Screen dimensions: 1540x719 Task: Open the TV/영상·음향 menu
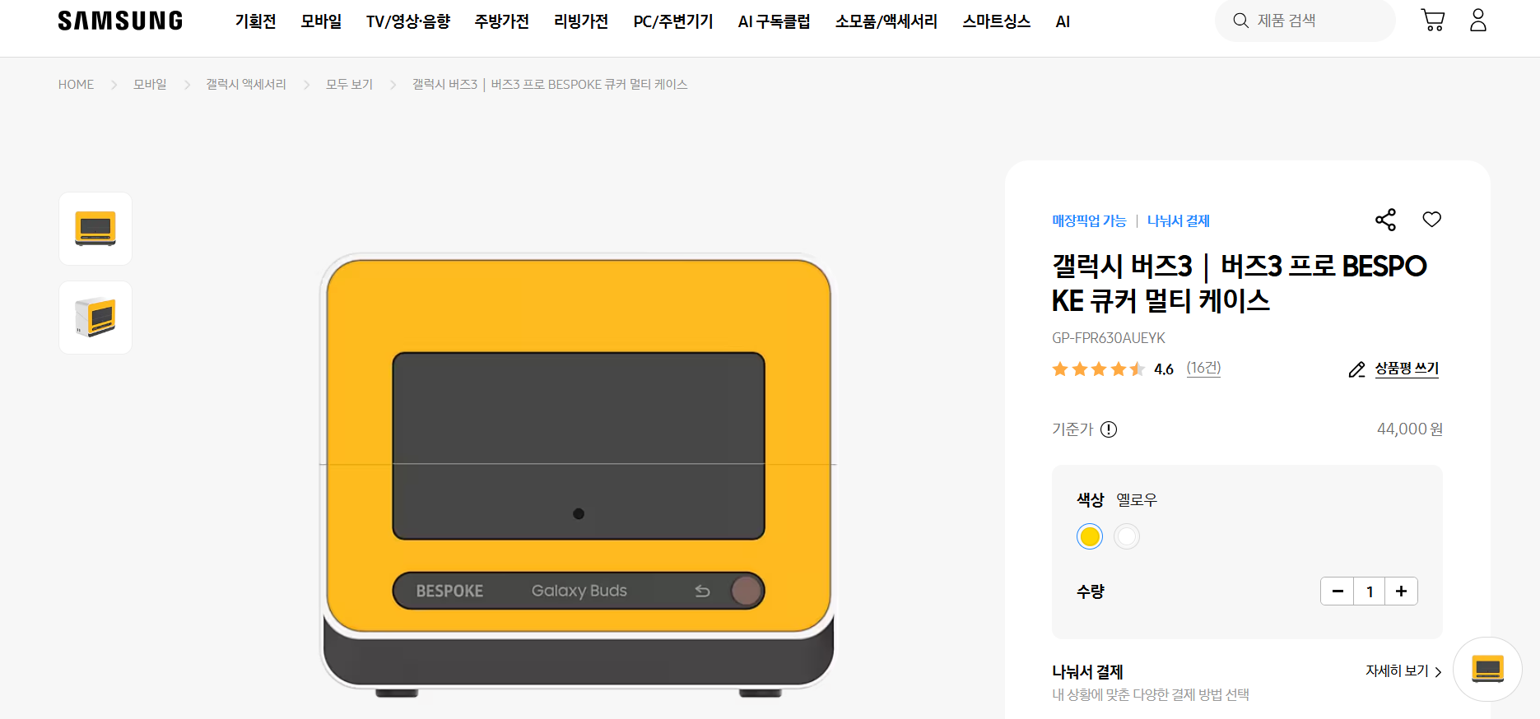[x=408, y=21]
